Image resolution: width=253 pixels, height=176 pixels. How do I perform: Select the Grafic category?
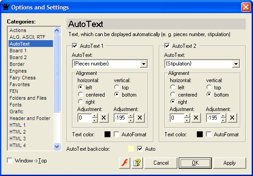(x=31, y=111)
